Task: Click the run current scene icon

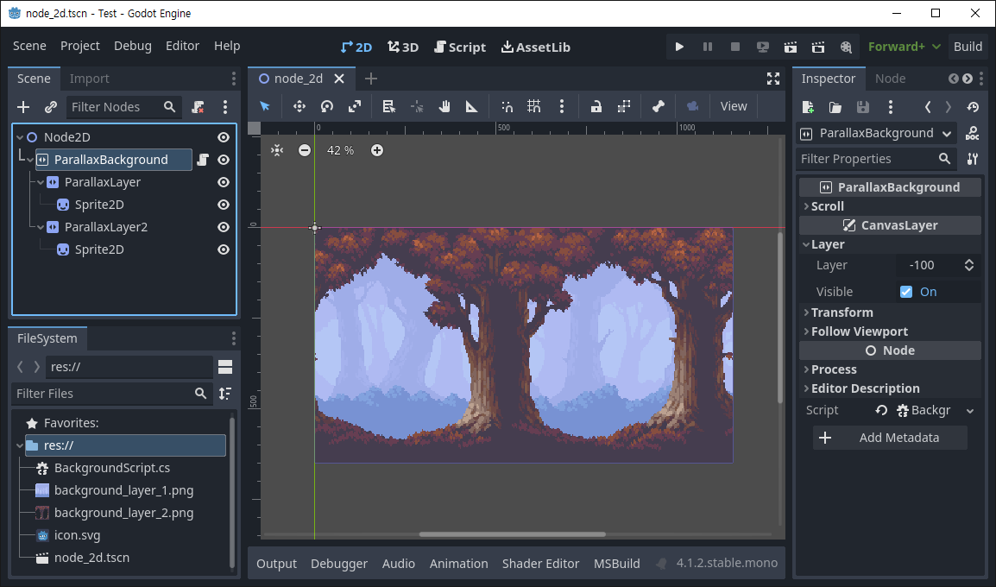Action: tap(791, 47)
